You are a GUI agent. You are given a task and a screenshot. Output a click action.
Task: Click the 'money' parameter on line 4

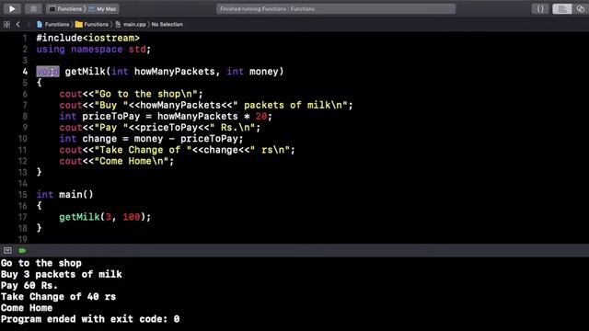264,72
